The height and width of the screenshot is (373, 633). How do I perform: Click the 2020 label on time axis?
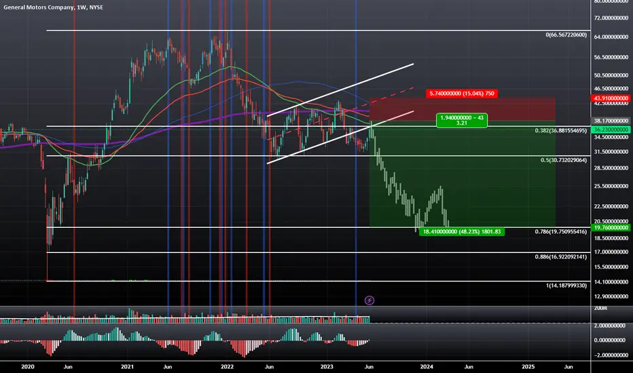click(x=27, y=366)
